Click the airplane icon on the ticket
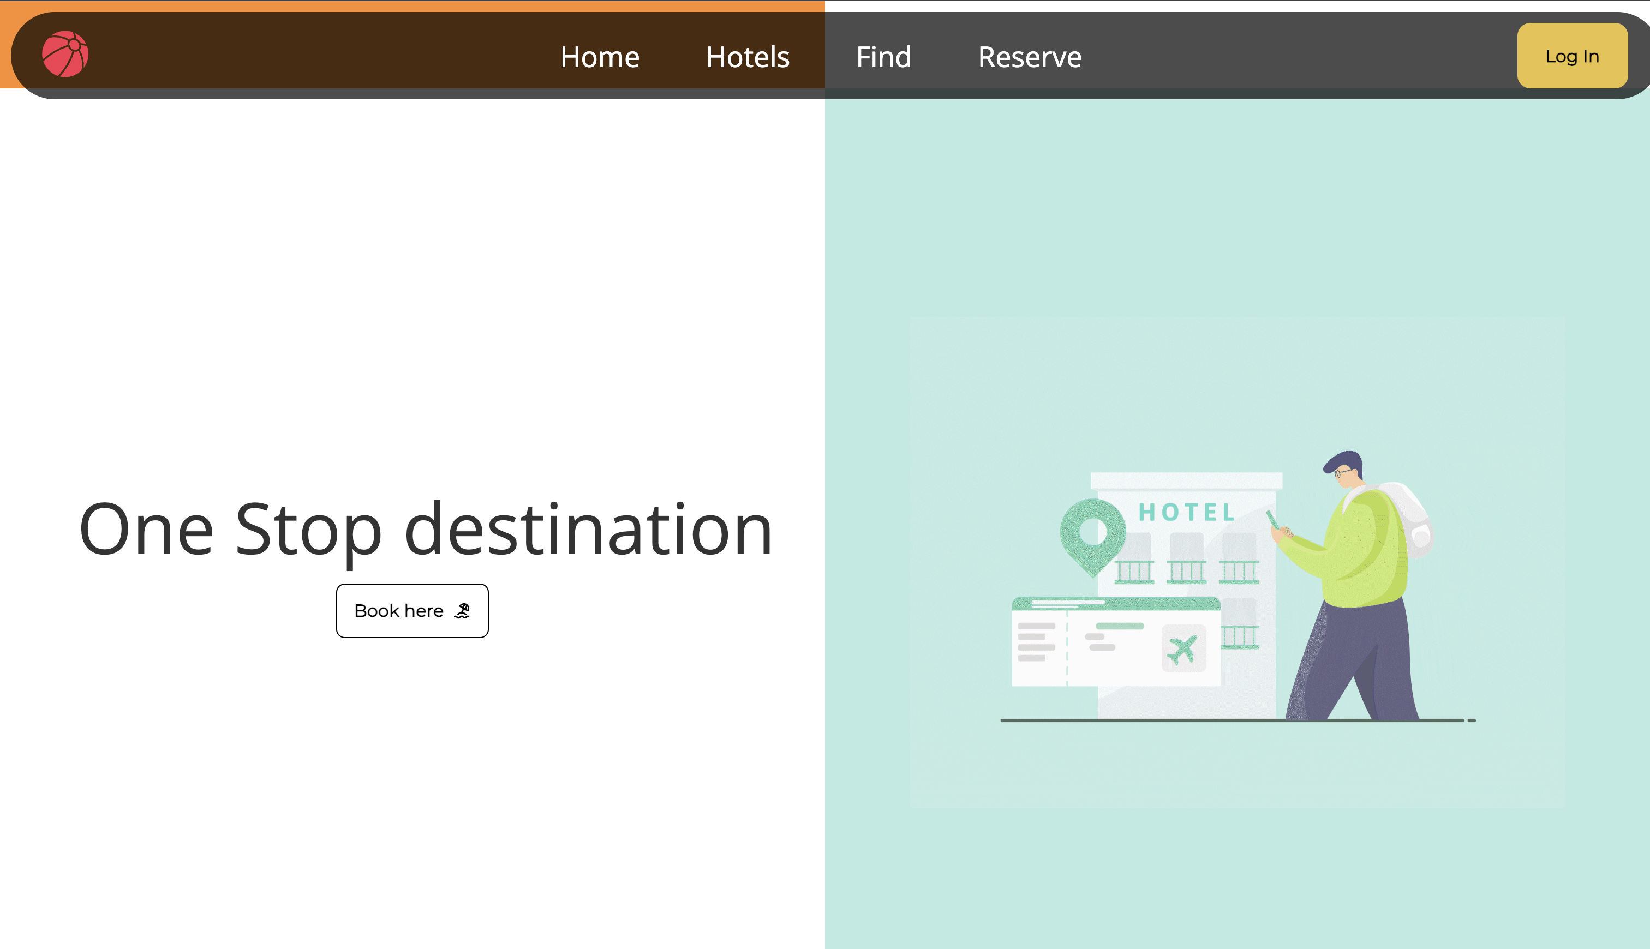The image size is (1650, 949). click(1182, 648)
